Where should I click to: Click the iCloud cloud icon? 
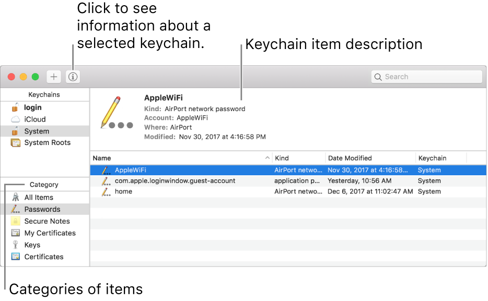[x=15, y=119]
